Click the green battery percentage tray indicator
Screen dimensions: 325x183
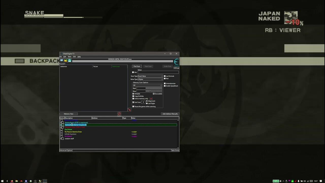pos(276,181)
